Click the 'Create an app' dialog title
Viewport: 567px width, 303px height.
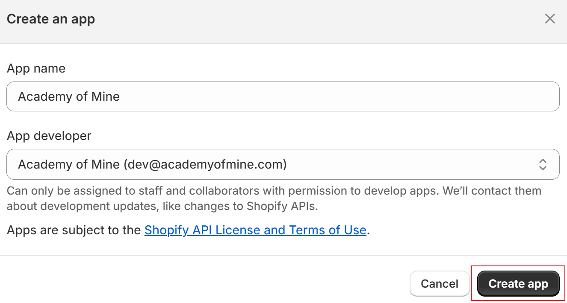click(x=51, y=19)
